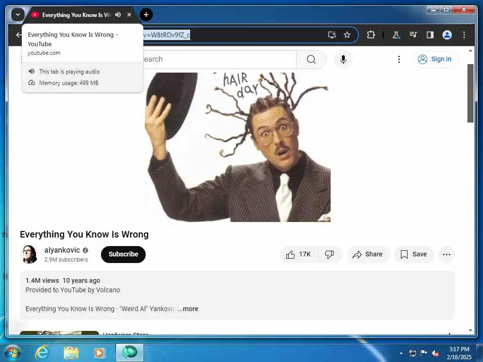Open the media control icon in toolbar
This screenshot has height=362, width=483.
[x=413, y=35]
